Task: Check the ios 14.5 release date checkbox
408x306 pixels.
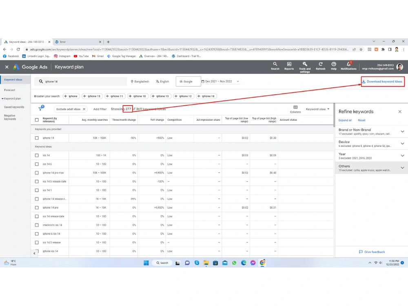Action: click(x=37, y=182)
